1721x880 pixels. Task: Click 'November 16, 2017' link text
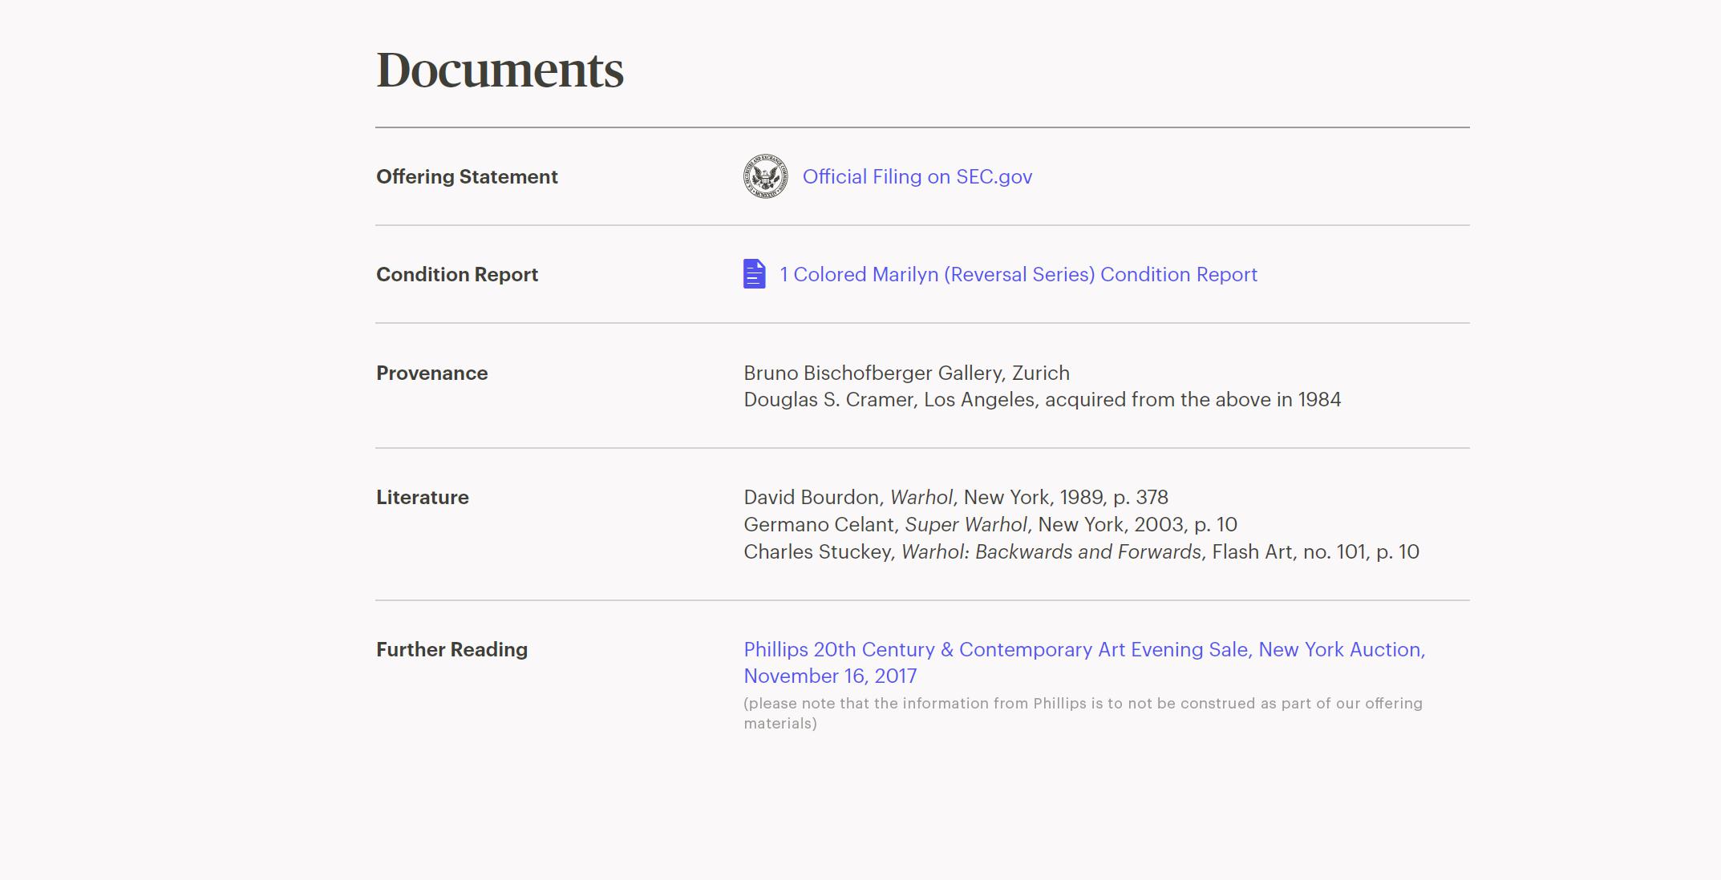pos(830,676)
